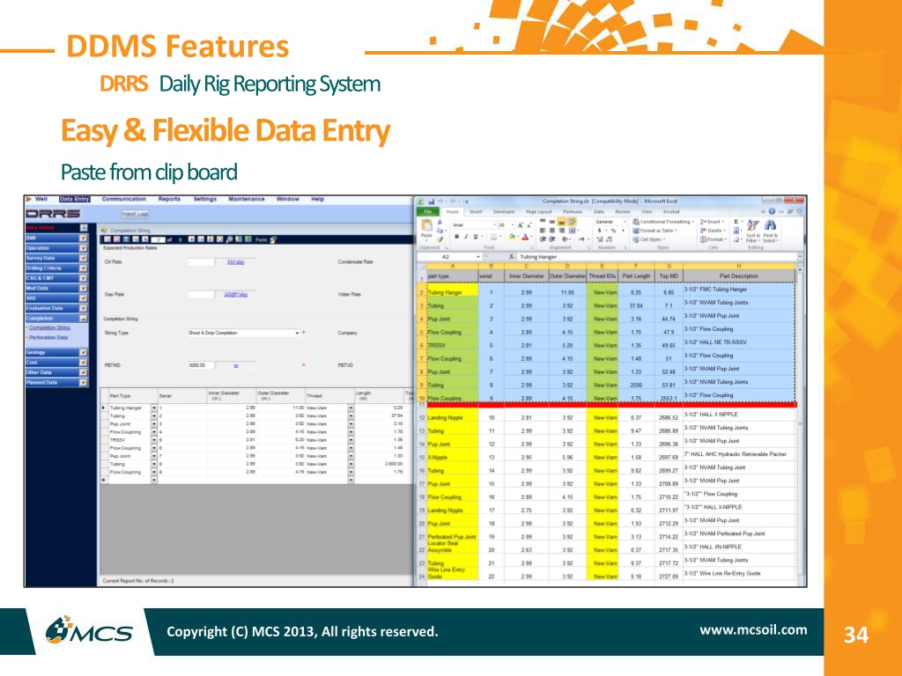The width and height of the screenshot is (902, 676).
Task: Click the Excel Fill Color bucket swatch
Action: [512, 237]
